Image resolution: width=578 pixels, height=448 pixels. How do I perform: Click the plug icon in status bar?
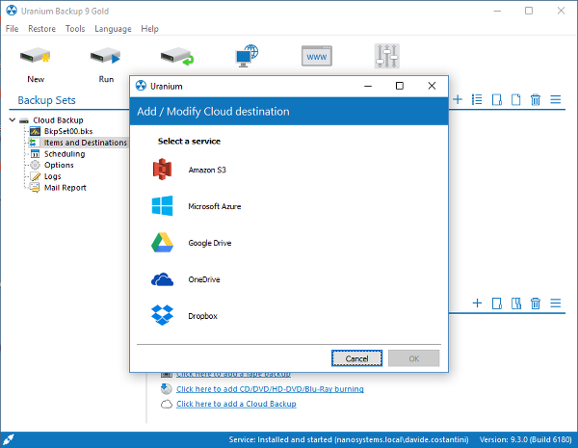click(x=8, y=439)
